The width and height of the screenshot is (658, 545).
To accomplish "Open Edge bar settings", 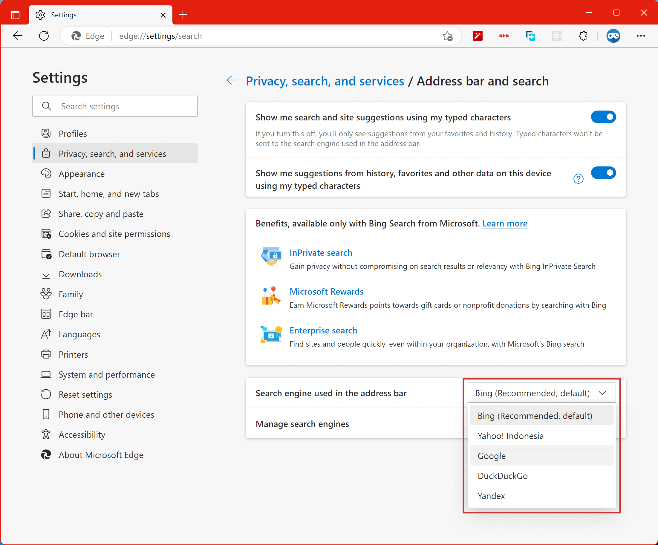I will [x=115, y=314].
